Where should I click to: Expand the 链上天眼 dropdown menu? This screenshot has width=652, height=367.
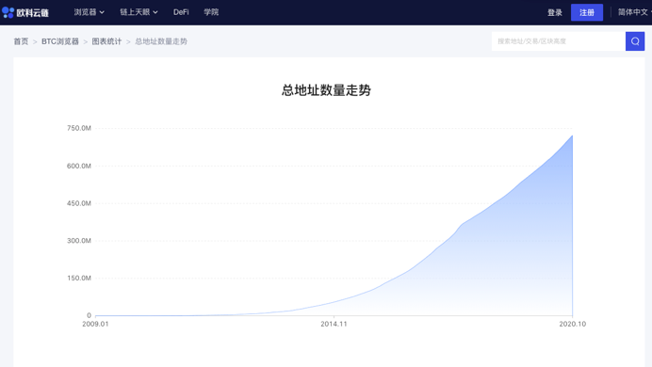coord(139,12)
